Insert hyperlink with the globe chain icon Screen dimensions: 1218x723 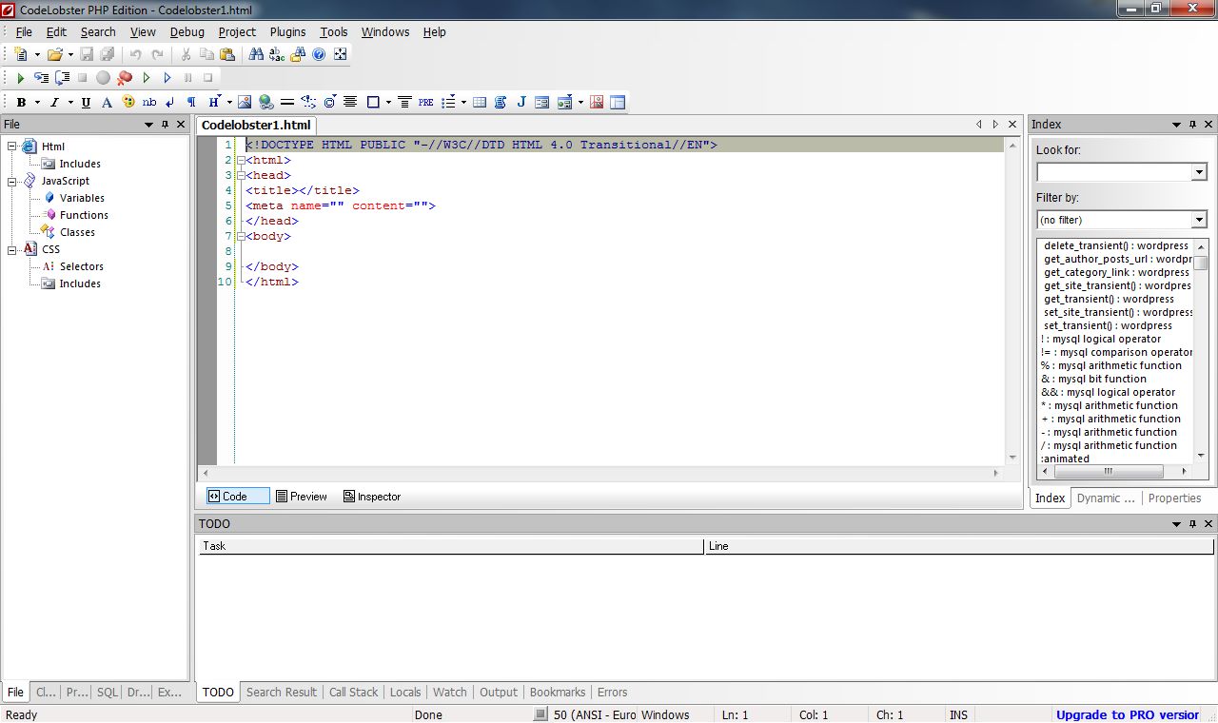(265, 102)
